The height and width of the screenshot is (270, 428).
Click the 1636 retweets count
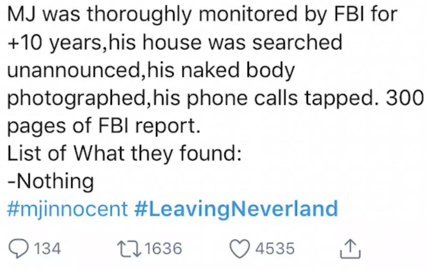(x=163, y=249)
